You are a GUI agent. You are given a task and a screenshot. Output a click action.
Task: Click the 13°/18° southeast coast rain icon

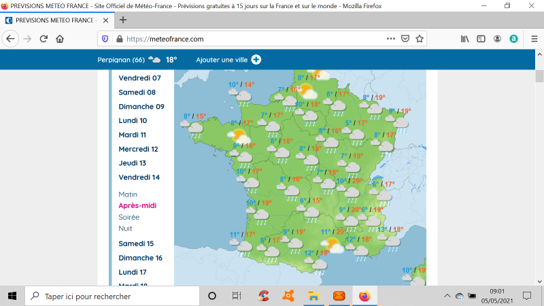tap(390, 242)
